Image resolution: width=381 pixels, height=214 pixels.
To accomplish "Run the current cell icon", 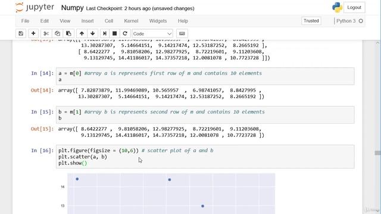I will click(105, 33).
